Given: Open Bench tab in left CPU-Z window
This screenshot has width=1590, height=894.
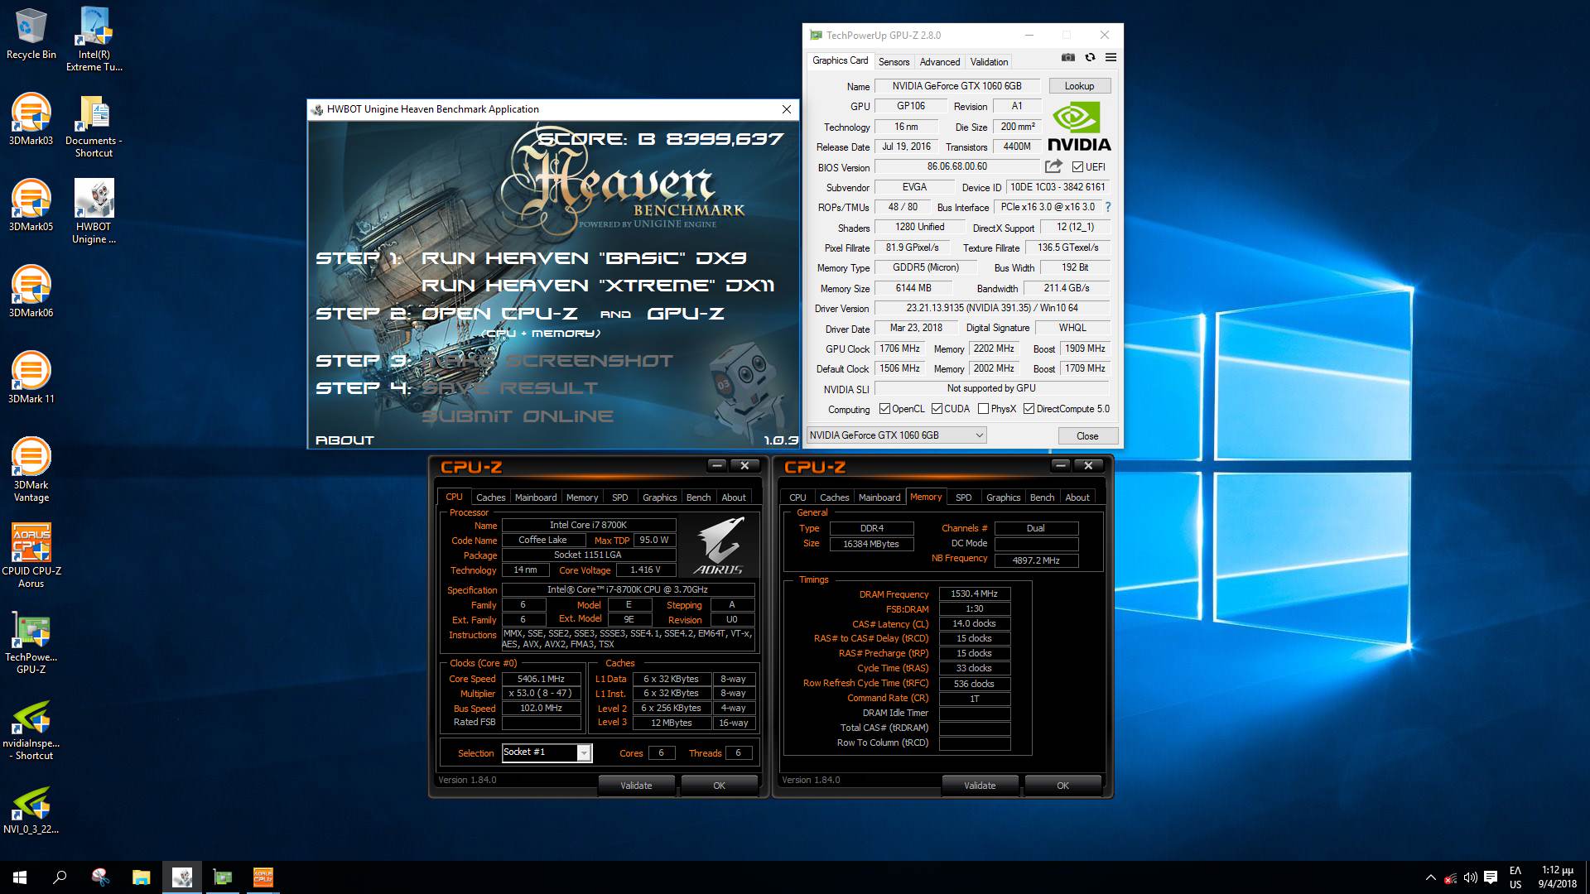Looking at the screenshot, I should click(698, 497).
